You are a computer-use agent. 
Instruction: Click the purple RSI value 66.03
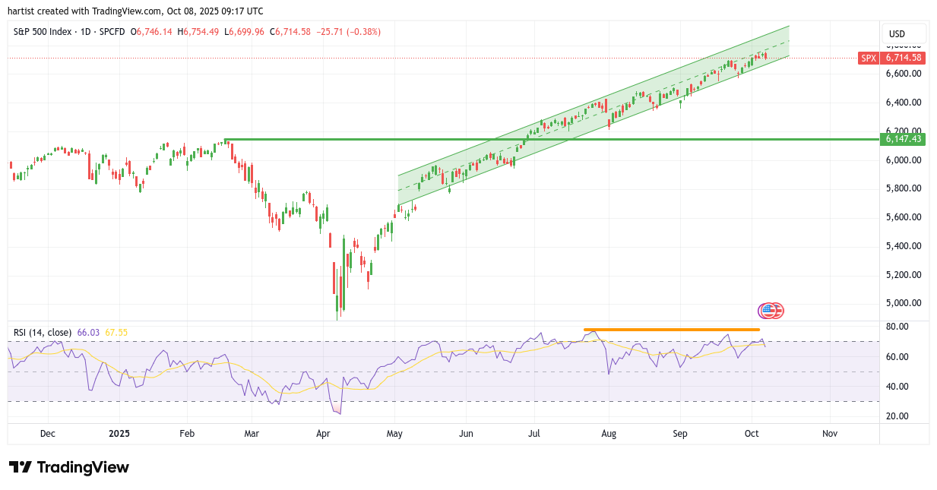tap(89, 332)
